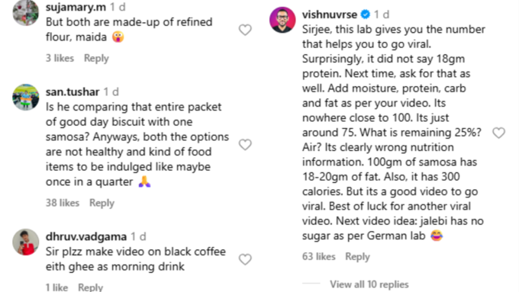Screen dimensions: 519x292
Task: Like san.tushar's comment with the heart
Action: [245, 145]
